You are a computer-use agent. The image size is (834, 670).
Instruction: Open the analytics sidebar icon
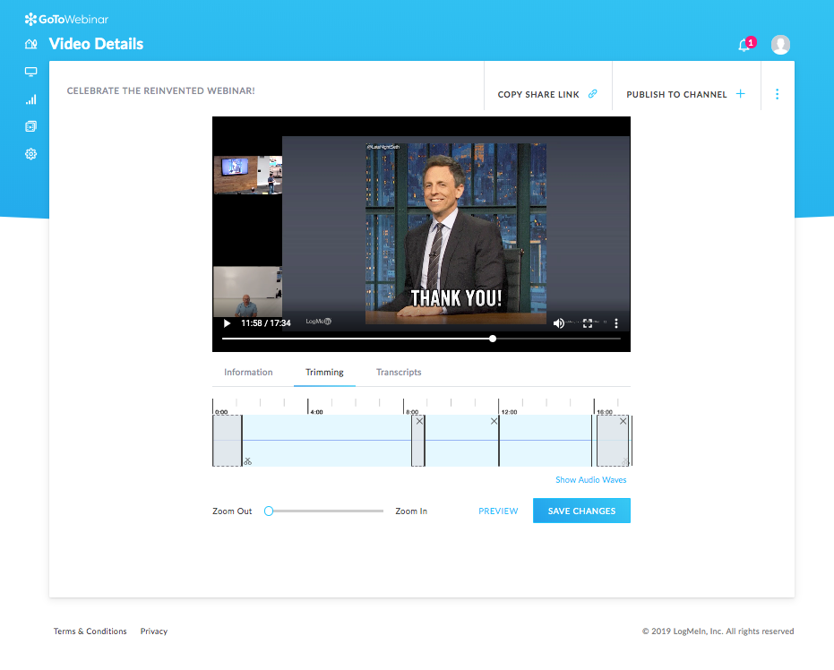pyautogui.click(x=30, y=99)
